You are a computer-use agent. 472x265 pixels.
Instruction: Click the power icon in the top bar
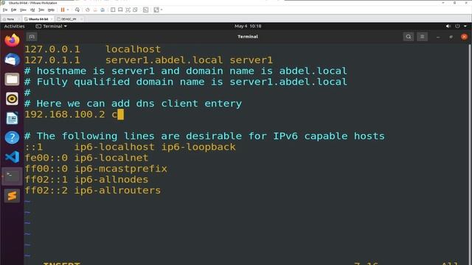(457, 26)
